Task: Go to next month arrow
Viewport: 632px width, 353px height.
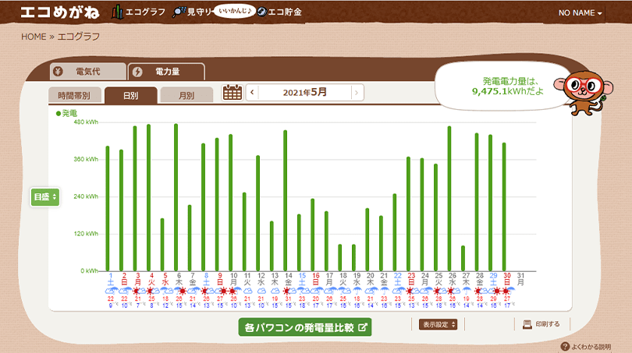Action: pyautogui.click(x=357, y=93)
